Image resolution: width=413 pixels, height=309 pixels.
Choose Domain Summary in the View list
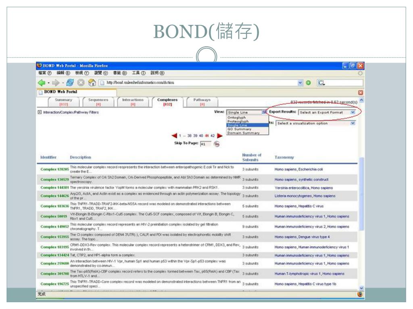(243, 133)
